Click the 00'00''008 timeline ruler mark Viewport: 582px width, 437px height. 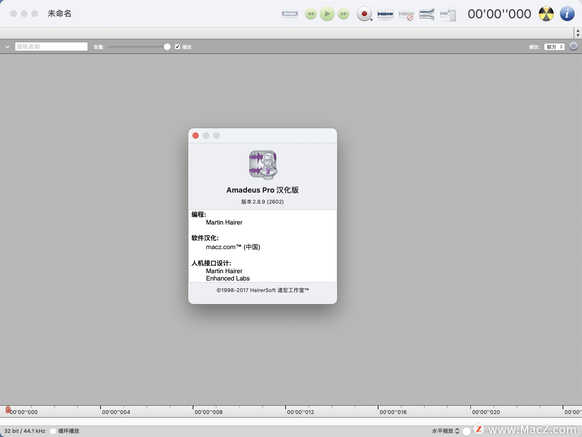209,412
